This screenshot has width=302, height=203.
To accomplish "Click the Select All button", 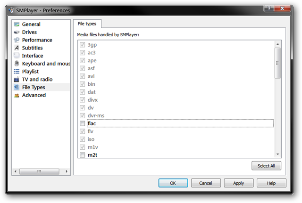I will pos(266,166).
